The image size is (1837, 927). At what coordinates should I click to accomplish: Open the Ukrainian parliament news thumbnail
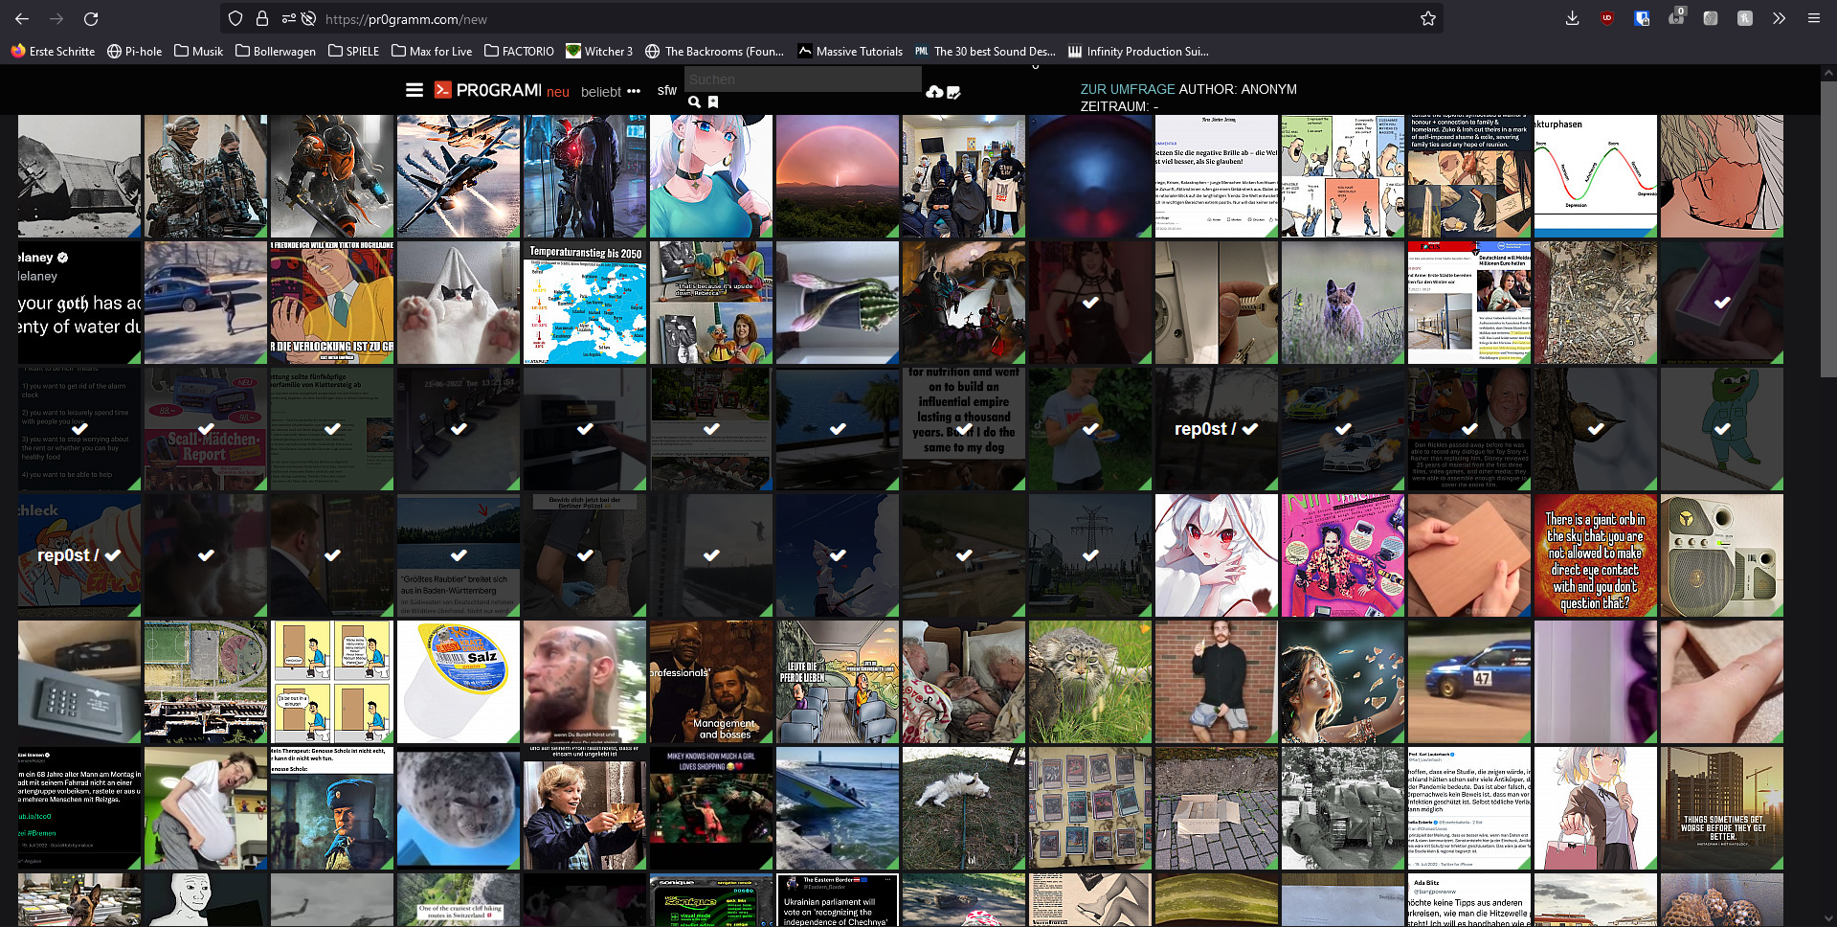point(838,900)
